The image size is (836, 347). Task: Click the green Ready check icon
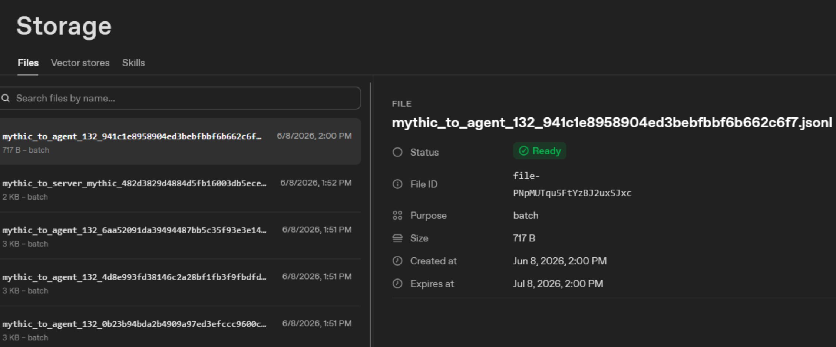pos(523,151)
